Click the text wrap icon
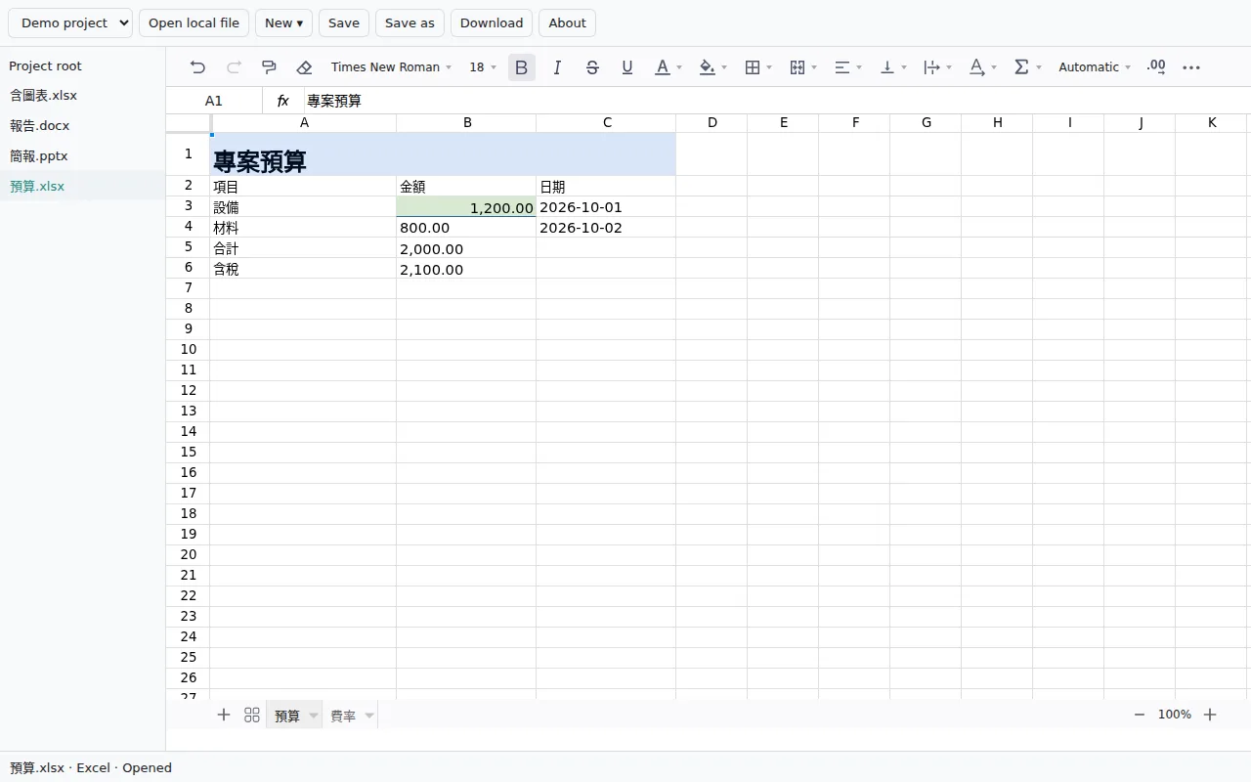 click(932, 67)
